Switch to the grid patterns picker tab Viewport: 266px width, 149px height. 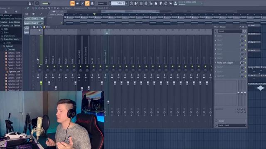pos(27,14)
